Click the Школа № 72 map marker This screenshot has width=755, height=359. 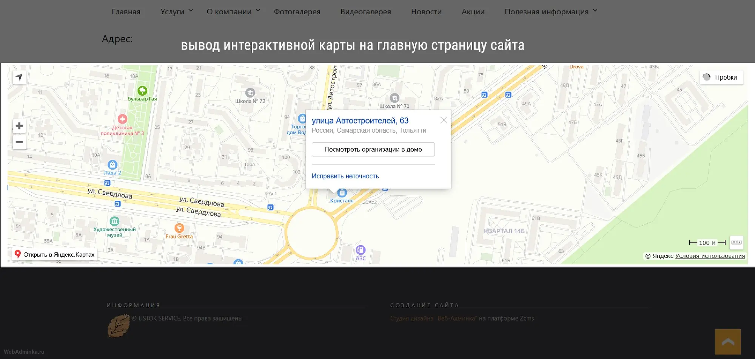pyautogui.click(x=250, y=93)
